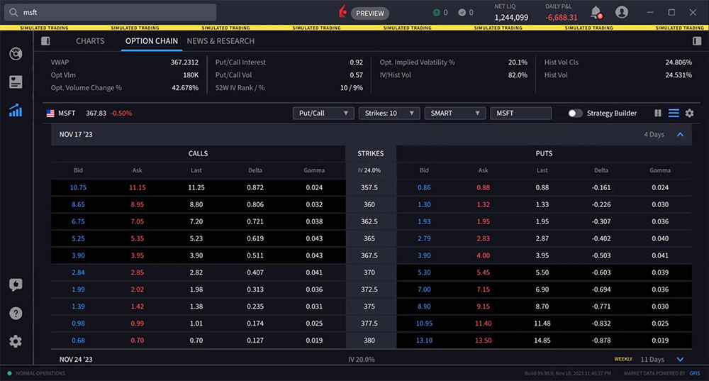The image size is (709, 381).
Task: Click the GFIS market data link
Action: pos(695,373)
